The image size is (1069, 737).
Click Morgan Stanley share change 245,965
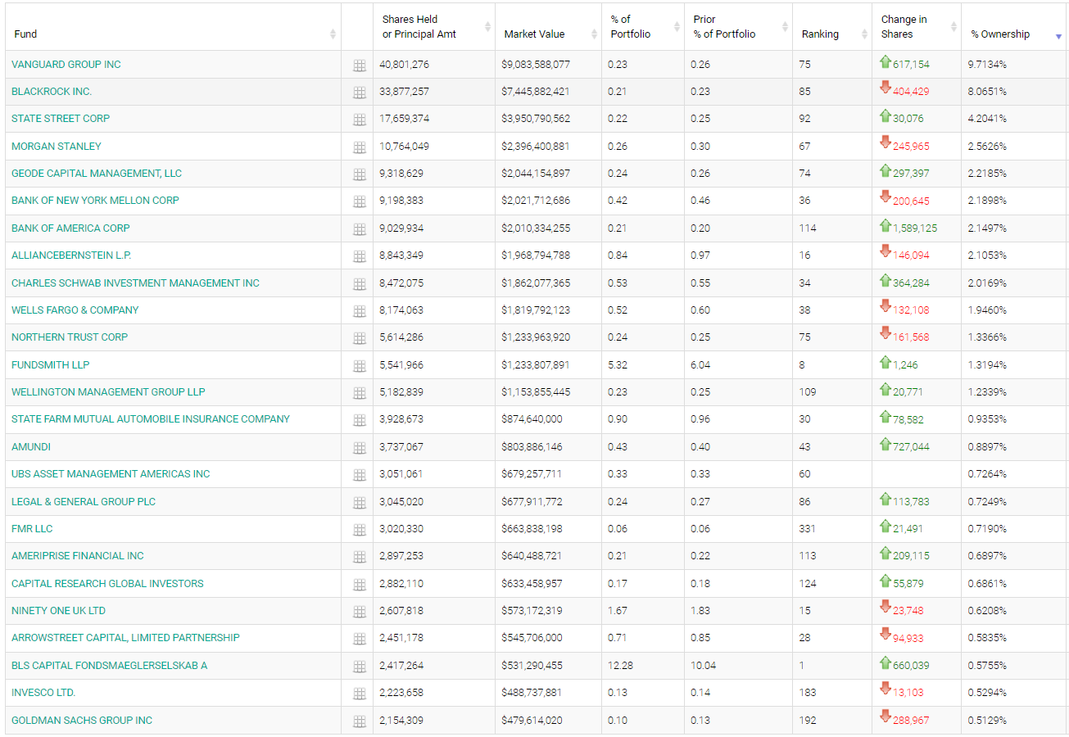[911, 147]
